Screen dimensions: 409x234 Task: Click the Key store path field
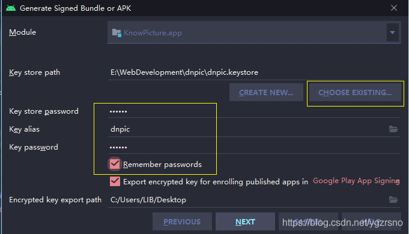(254, 72)
